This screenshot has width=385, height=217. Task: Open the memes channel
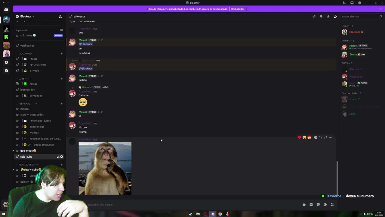39,133
